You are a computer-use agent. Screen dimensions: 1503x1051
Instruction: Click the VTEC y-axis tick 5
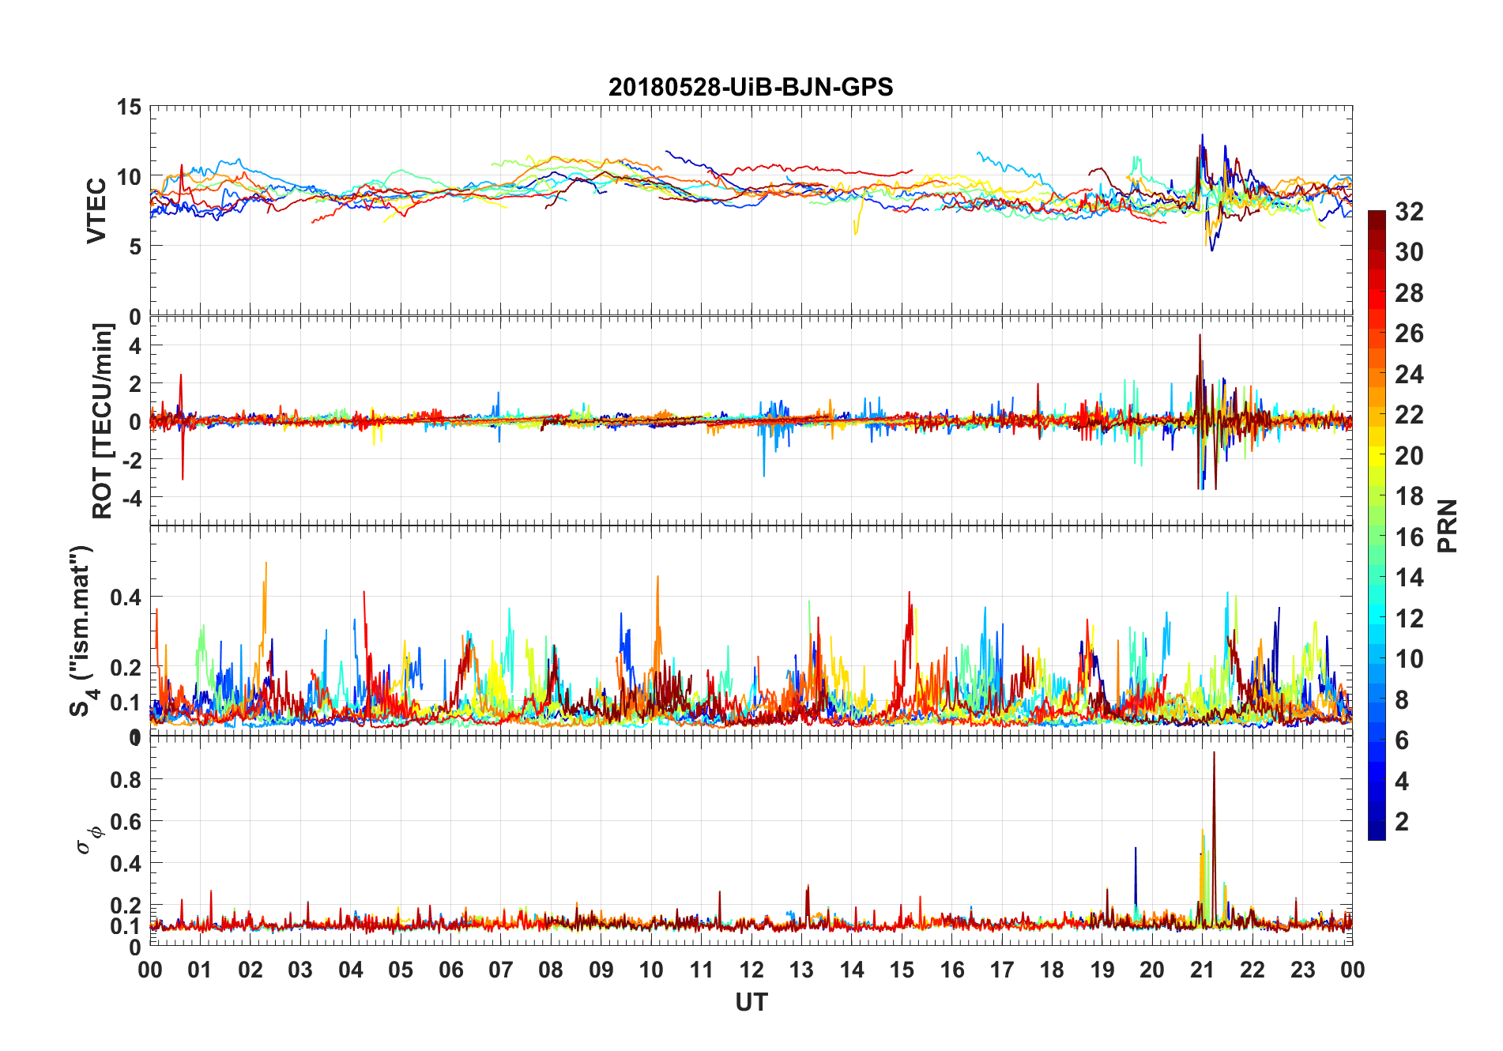tap(135, 247)
